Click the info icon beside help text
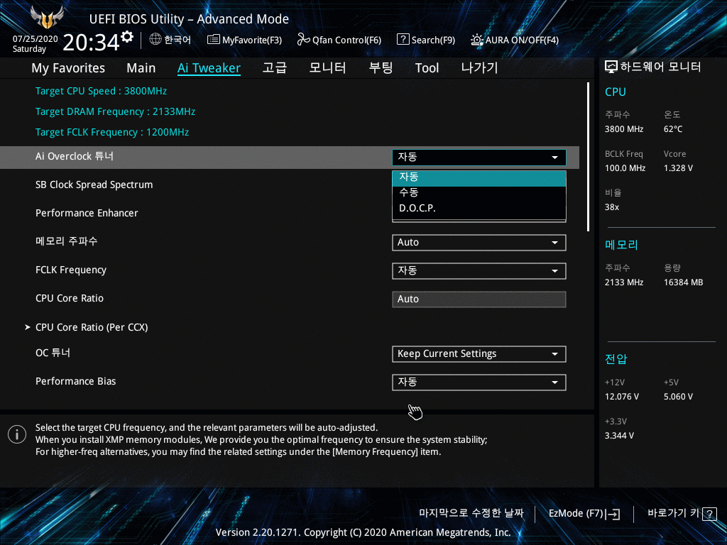Viewport: 727px width, 545px height. pos(17,434)
